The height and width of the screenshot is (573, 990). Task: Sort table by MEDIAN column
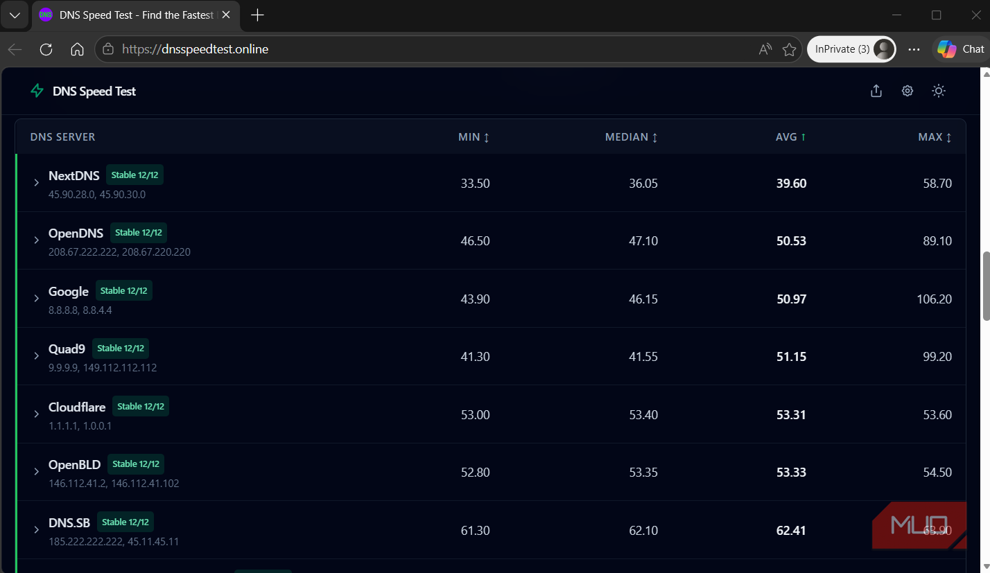tap(632, 137)
